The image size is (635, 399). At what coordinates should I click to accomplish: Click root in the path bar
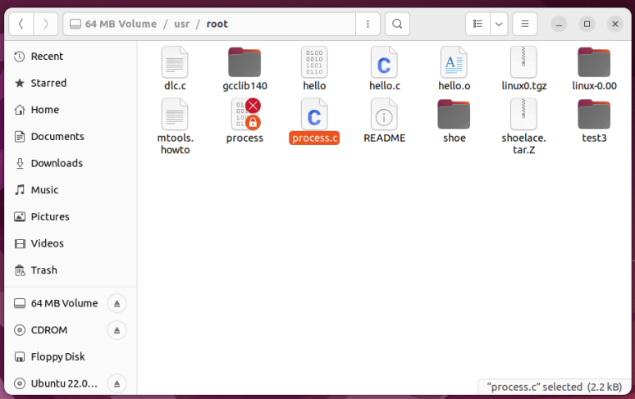217,25
